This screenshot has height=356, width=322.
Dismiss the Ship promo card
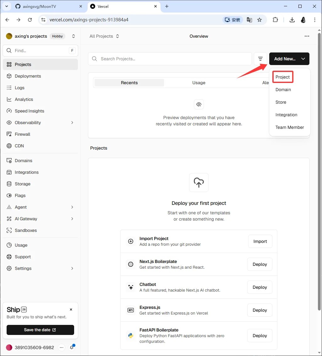(71, 309)
